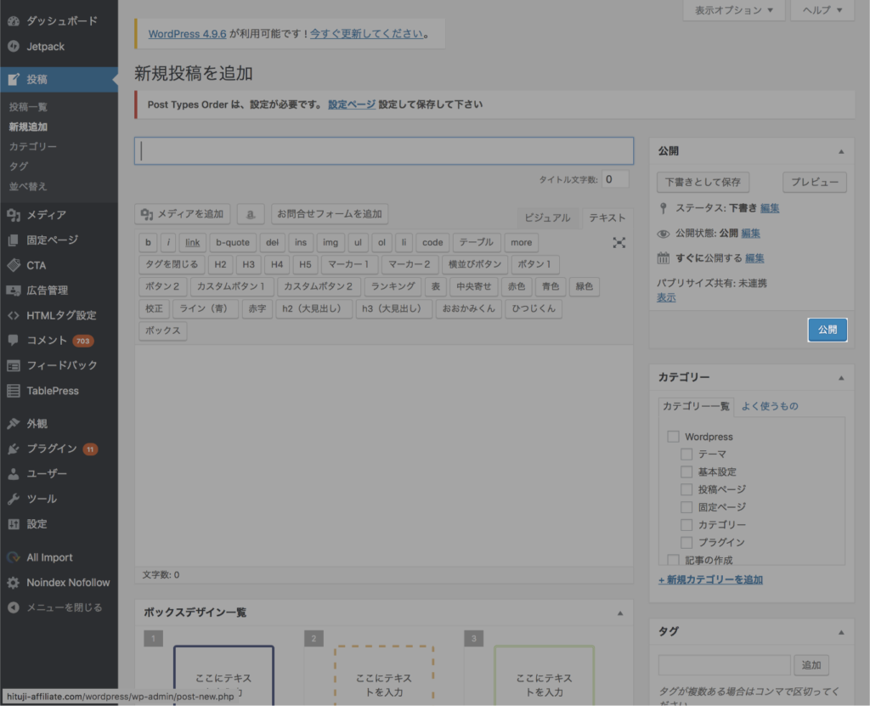
Task: Click the key icon beside ステータス
Action: tap(663, 208)
